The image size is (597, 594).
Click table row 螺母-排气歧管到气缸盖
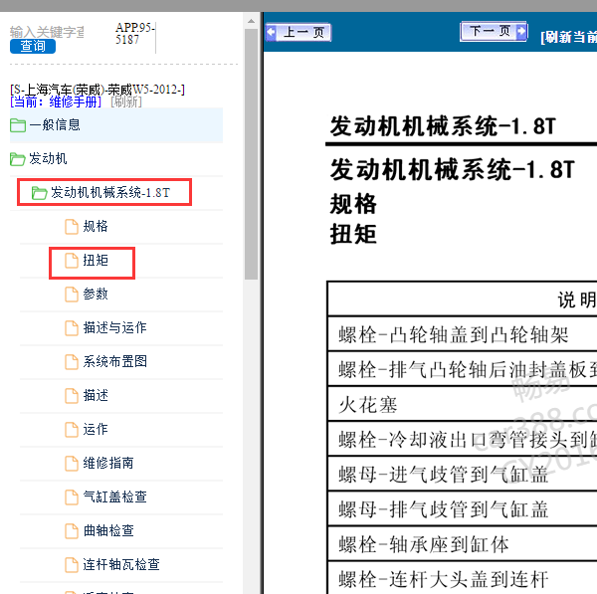point(463,509)
